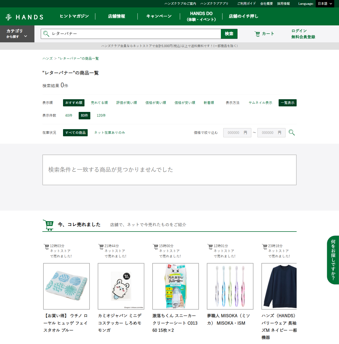Open ご利用ガイド link
Viewport: 339px width, 344px height.
pyautogui.click(x=247, y=4)
